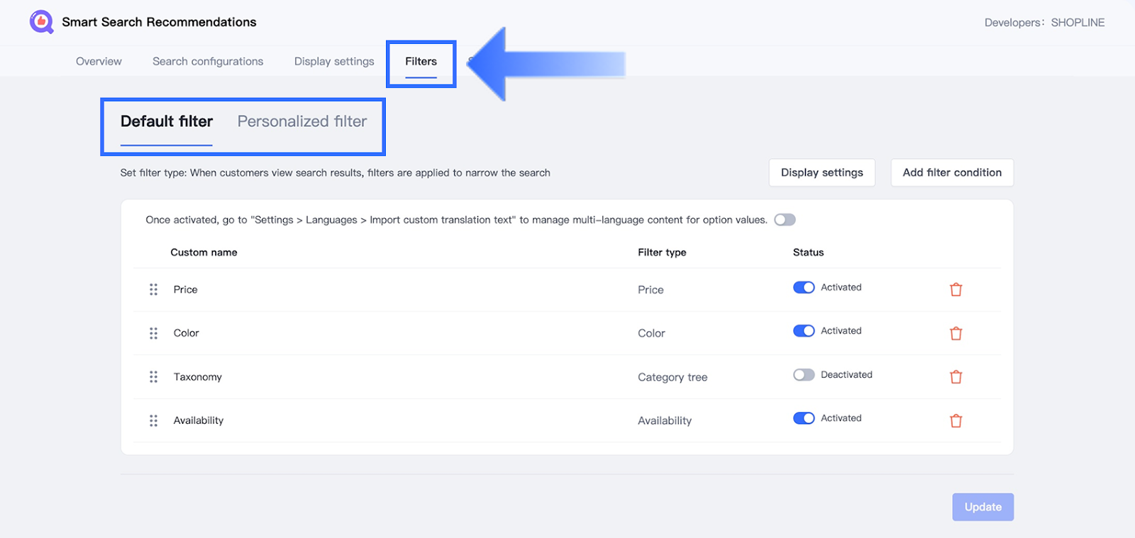Turn off the Color filter toggle

(804, 331)
